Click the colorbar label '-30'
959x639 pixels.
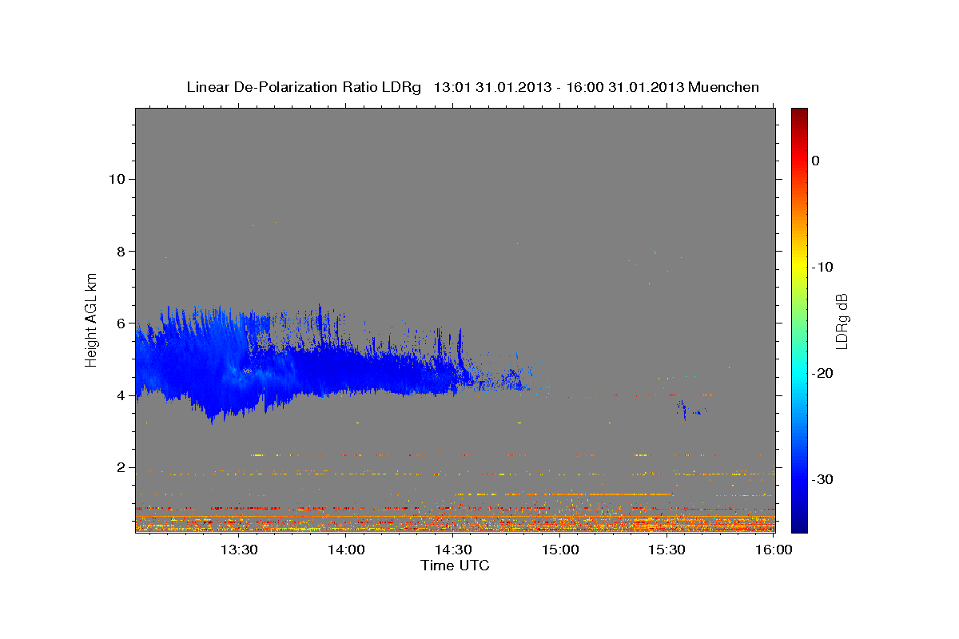[823, 479]
